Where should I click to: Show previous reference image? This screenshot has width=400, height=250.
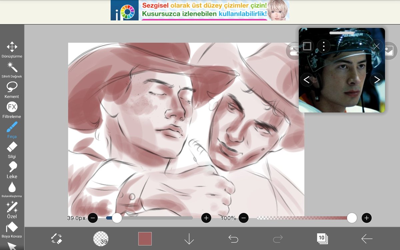point(307,80)
